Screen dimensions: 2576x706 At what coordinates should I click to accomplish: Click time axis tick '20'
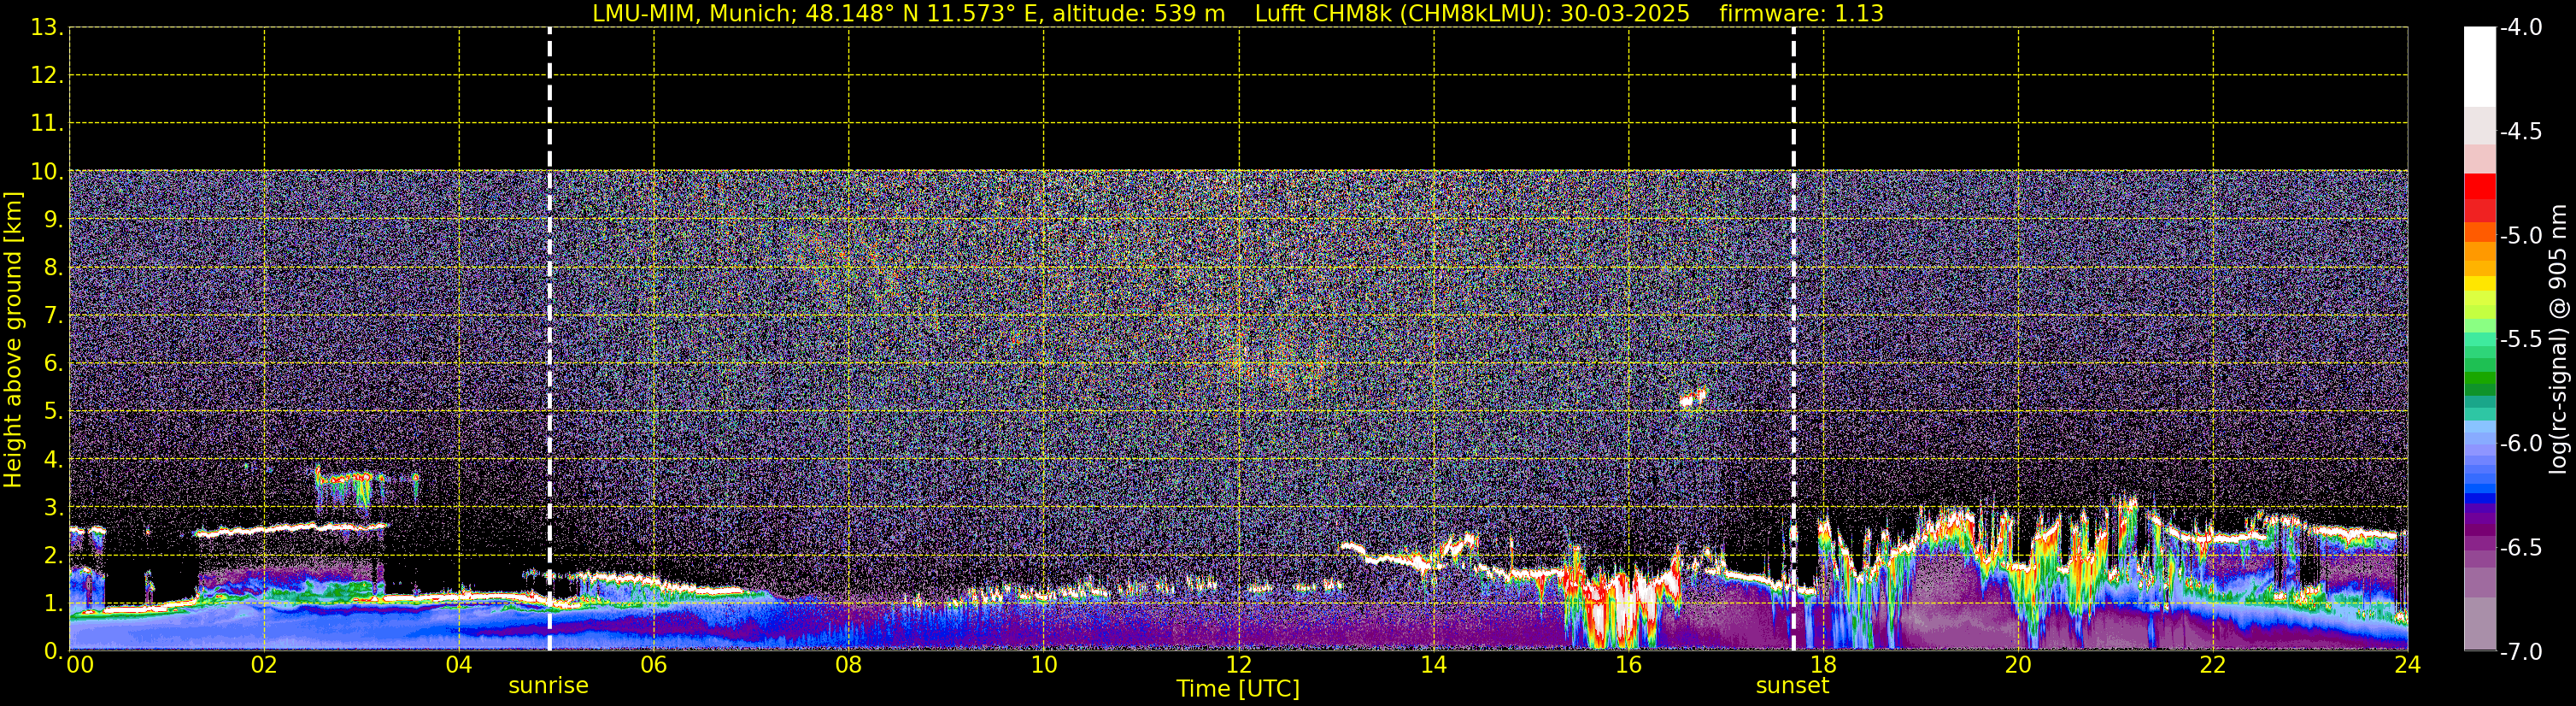2018,665
